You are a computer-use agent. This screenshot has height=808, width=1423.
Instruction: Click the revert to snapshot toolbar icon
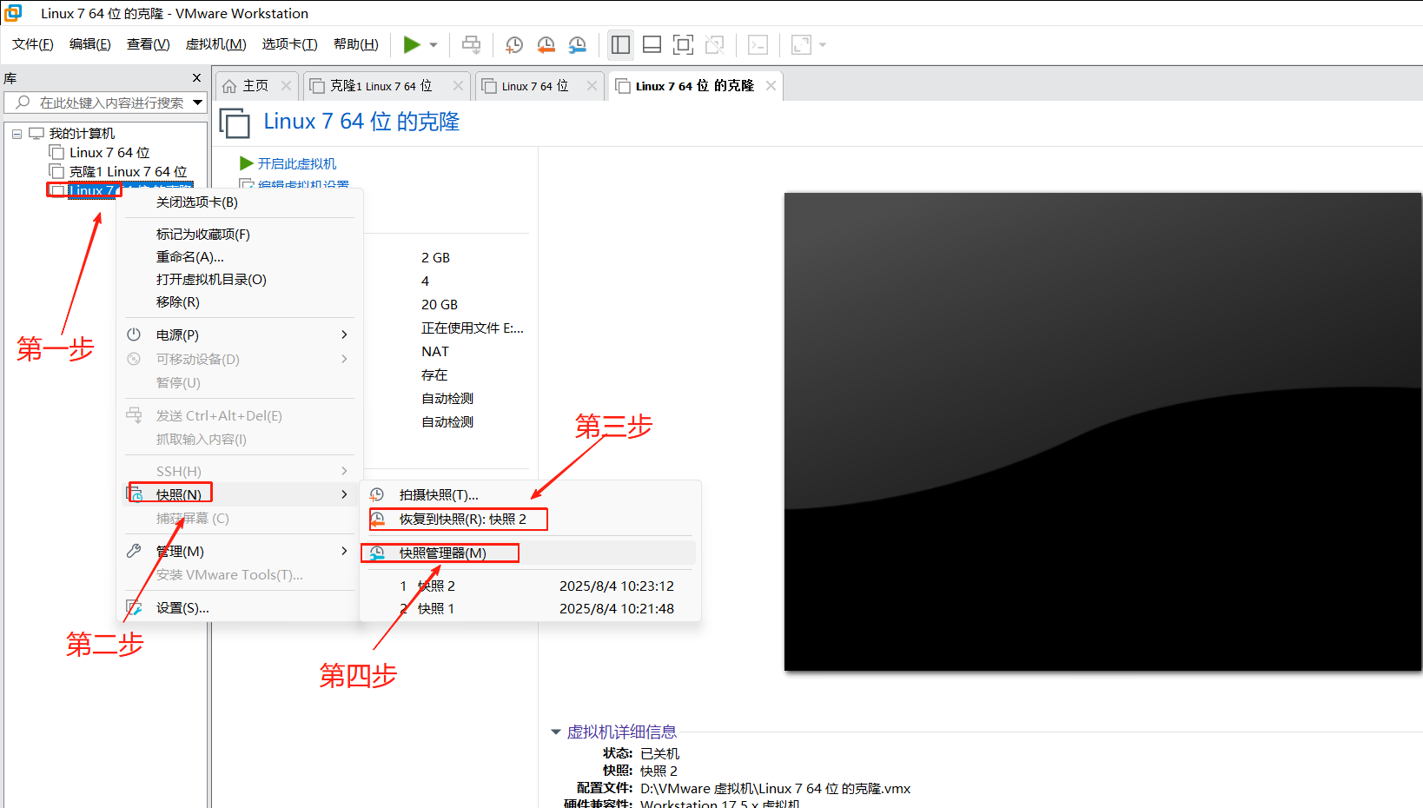click(x=546, y=44)
